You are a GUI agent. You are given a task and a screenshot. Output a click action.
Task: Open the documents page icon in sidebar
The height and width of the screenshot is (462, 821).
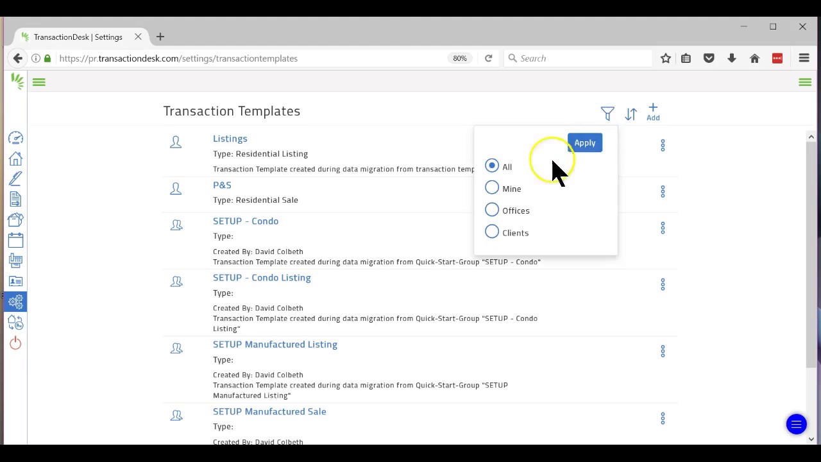[x=16, y=199]
